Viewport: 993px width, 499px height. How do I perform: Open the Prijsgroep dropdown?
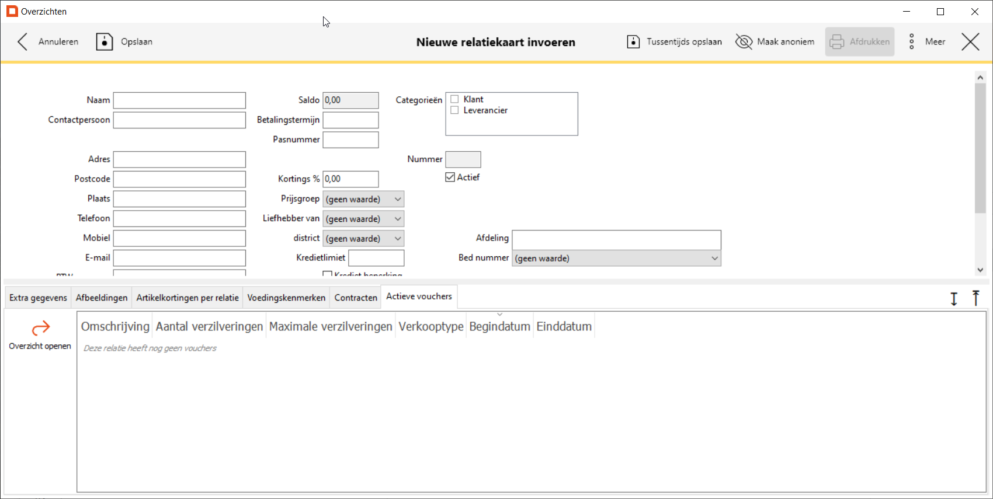[x=363, y=200]
